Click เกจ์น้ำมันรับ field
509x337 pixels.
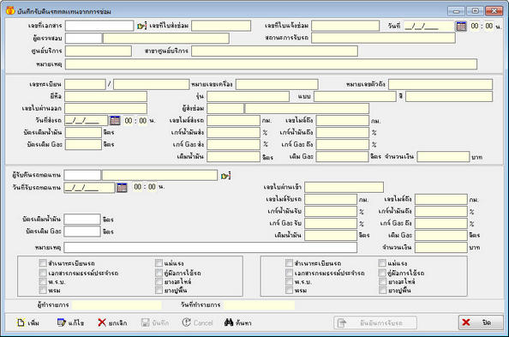[331, 211]
